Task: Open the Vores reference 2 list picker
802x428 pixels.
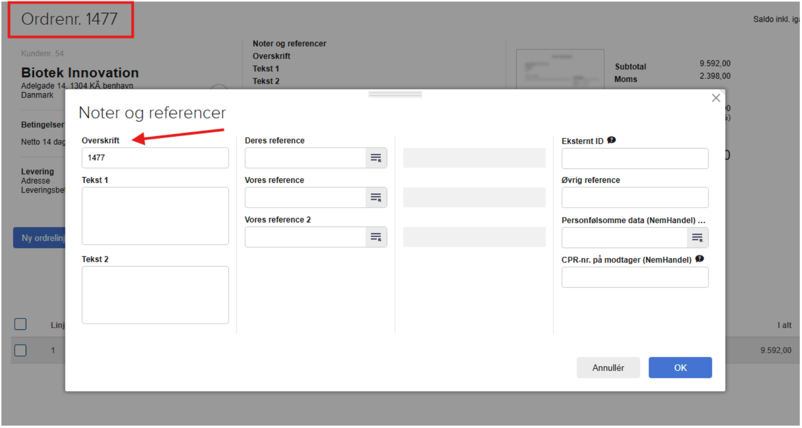Action: [376, 237]
